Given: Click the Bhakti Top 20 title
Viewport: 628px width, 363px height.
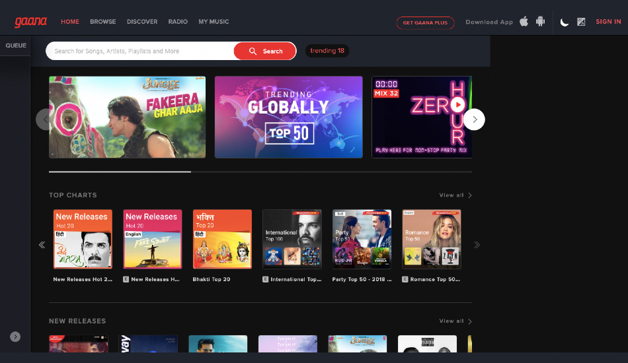Looking at the screenshot, I should coord(212,279).
